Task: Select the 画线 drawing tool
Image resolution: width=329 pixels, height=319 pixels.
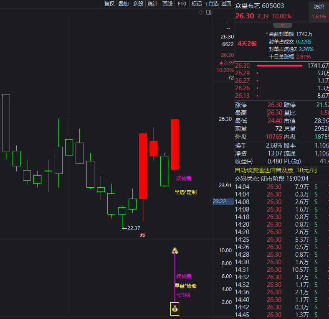Action: (x=167, y=4)
